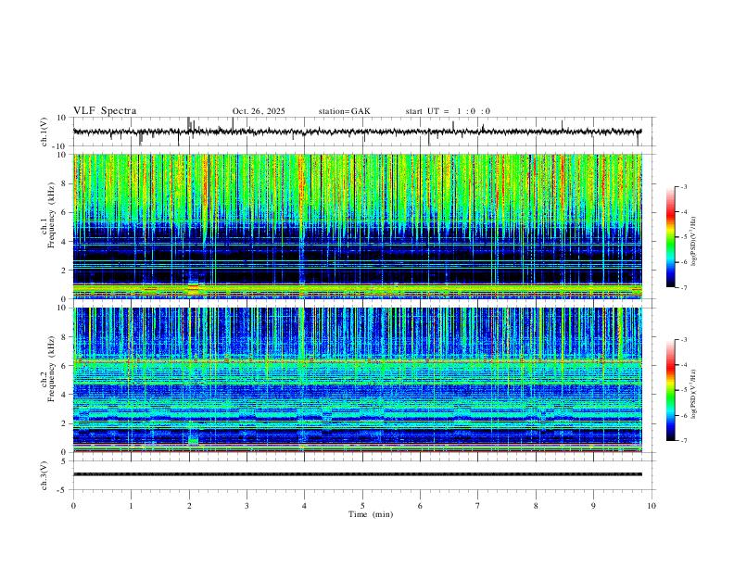Click the ch.1 spectrogram color scale bar

671,237
